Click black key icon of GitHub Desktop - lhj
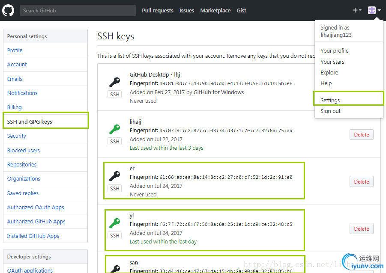The height and width of the screenshot is (273, 386). (x=114, y=82)
